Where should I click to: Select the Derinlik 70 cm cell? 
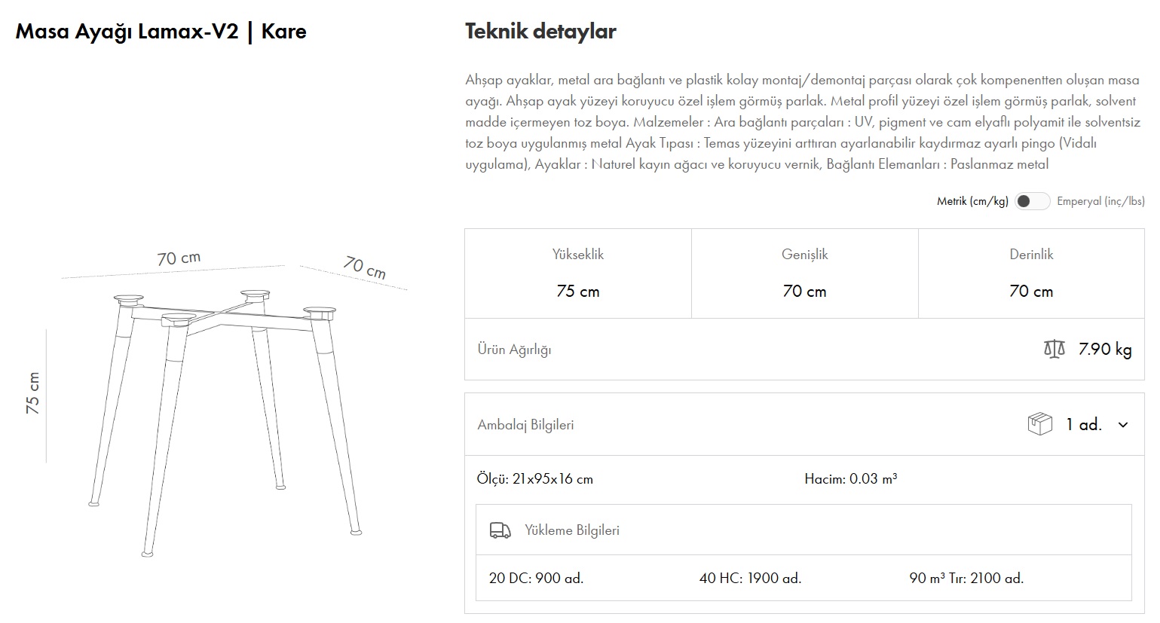point(1031,273)
